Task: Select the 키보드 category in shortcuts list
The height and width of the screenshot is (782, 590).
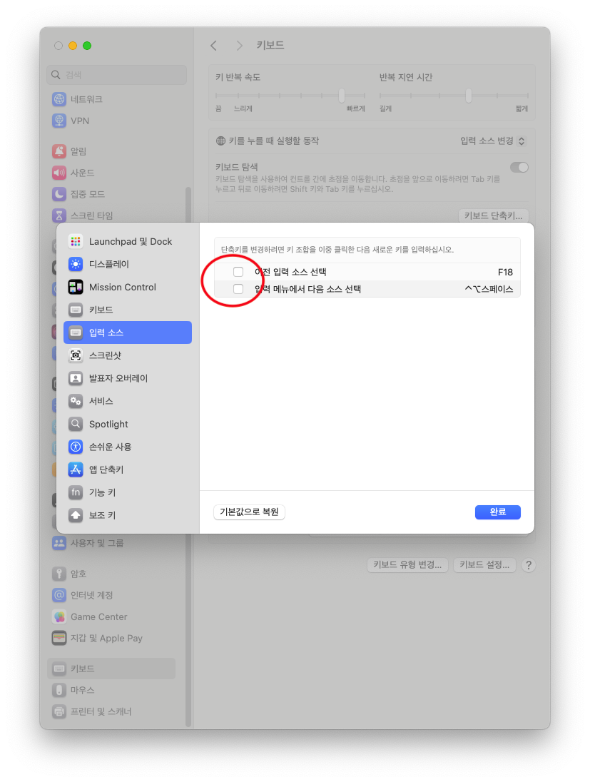Action: click(x=128, y=310)
